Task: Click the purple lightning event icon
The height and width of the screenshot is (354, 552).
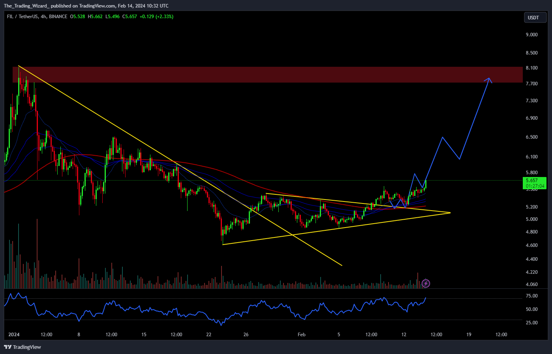Action: [x=426, y=283]
